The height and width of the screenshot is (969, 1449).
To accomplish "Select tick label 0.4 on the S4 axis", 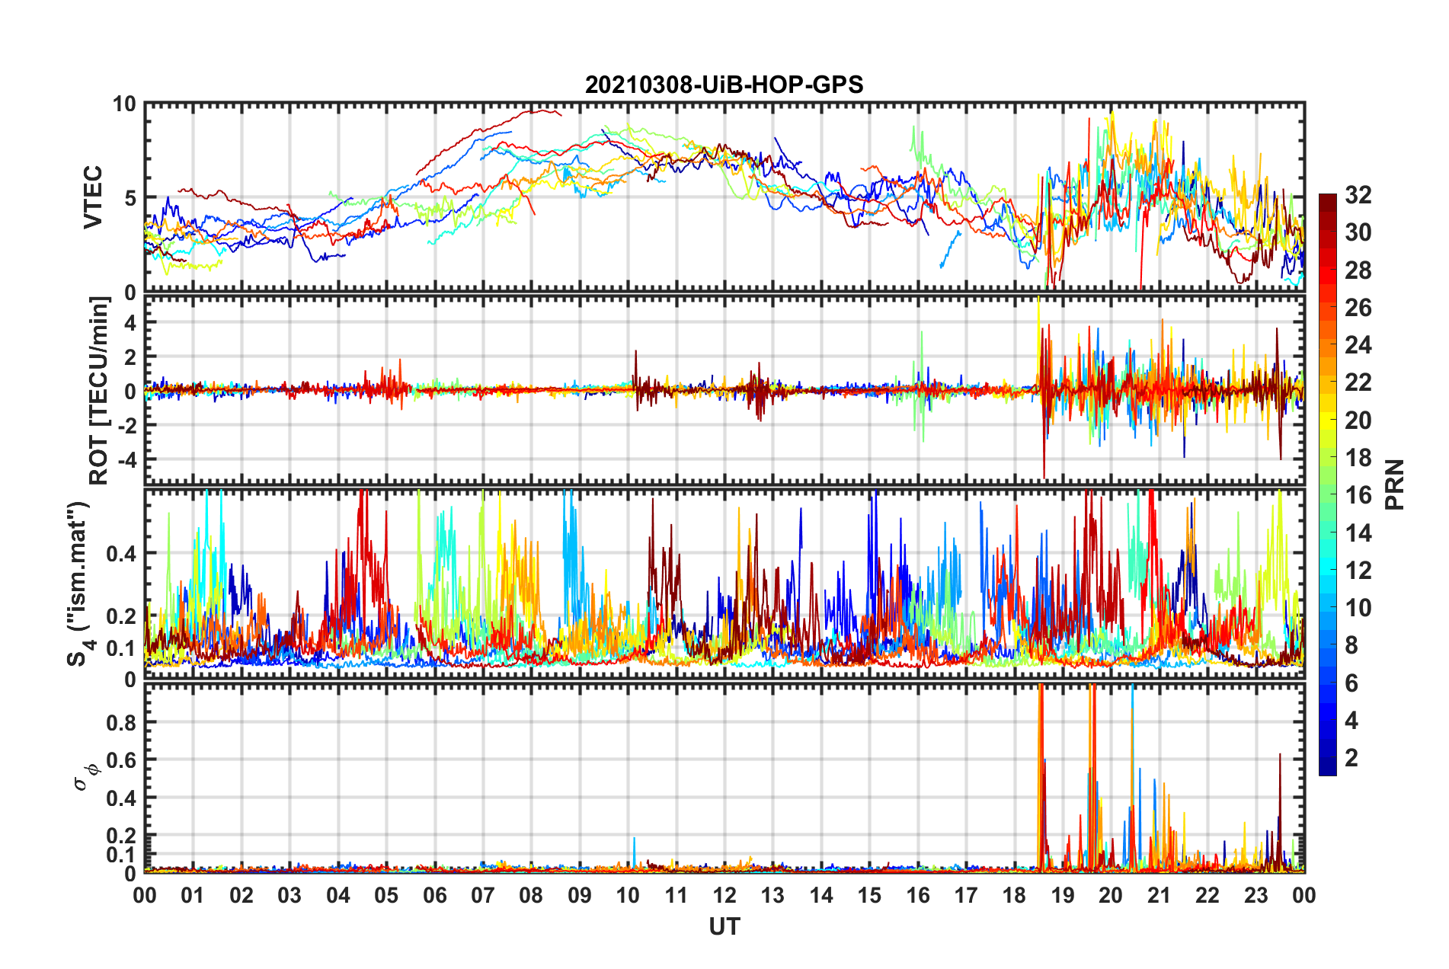I will [121, 554].
